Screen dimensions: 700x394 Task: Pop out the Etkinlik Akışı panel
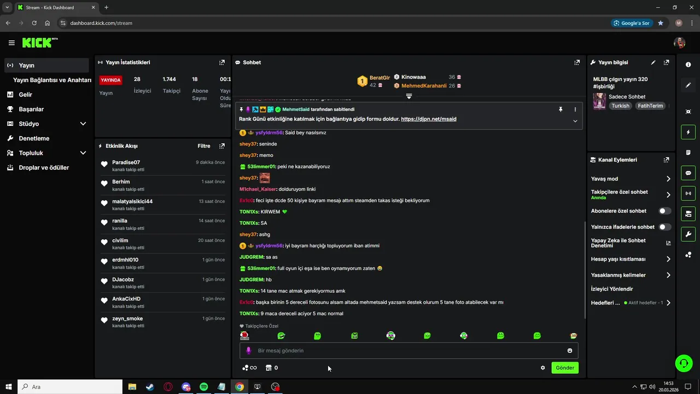coord(221,146)
